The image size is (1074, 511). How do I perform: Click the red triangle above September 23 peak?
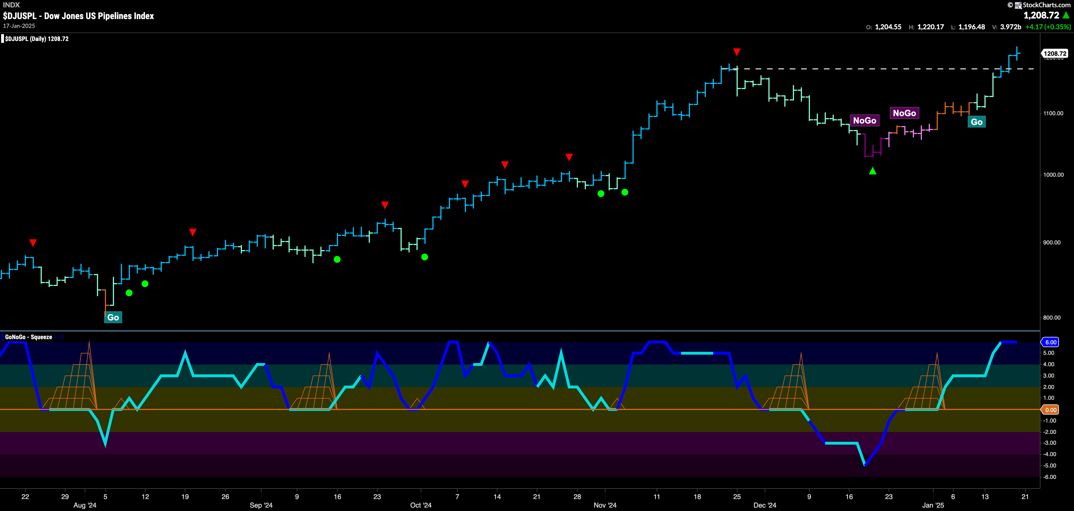[x=385, y=205]
